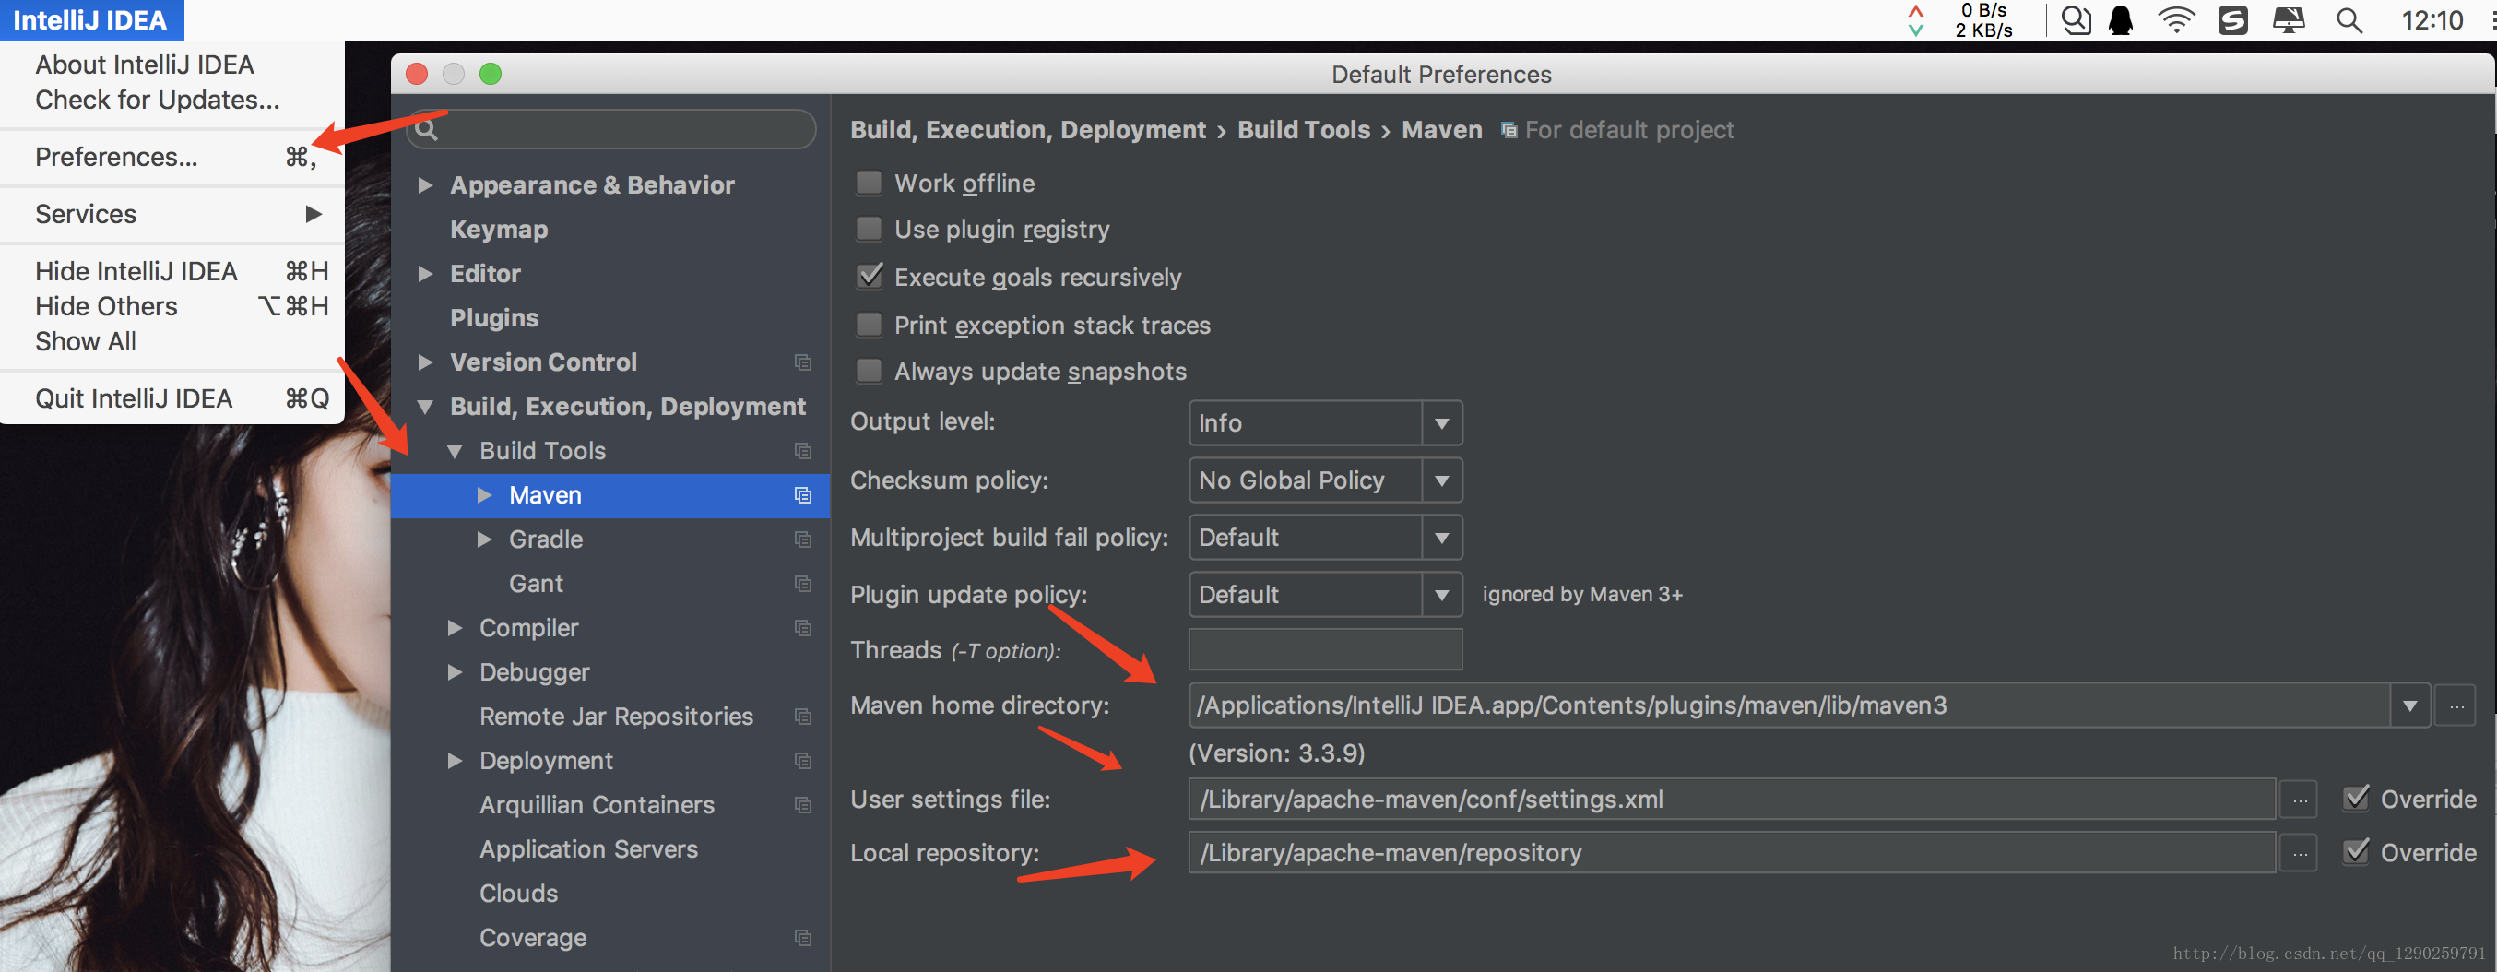Expand the Deployment node
The width and height of the screenshot is (2497, 972).
[x=455, y=761]
